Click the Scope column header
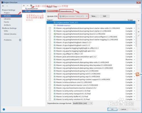Screen dimensions: 142x113 (x=130, y=20)
